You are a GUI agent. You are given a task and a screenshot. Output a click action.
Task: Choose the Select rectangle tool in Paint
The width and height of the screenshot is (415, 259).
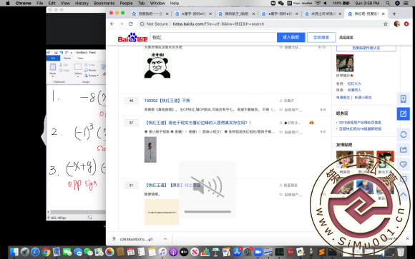(78, 67)
